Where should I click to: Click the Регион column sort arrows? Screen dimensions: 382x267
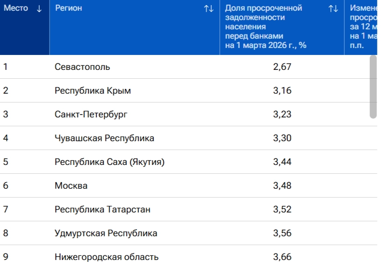[x=208, y=8]
